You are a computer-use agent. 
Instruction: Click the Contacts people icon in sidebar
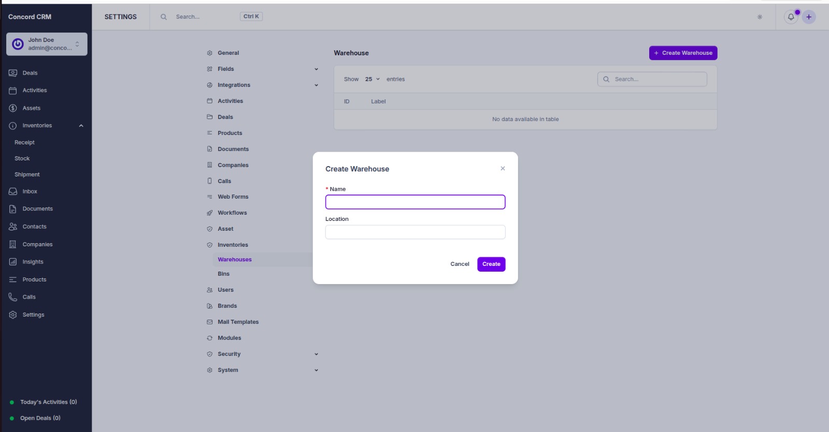[13, 227]
